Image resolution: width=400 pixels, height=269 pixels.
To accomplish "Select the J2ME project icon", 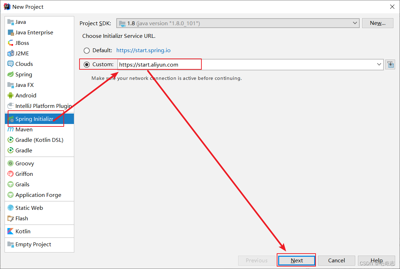I will [x=11, y=53].
